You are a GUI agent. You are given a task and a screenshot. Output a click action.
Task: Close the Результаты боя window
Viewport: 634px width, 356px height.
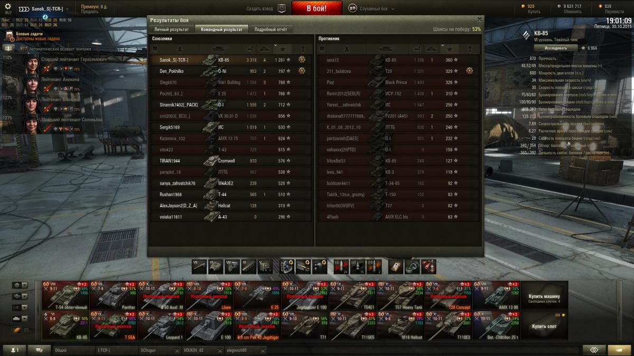point(479,19)
